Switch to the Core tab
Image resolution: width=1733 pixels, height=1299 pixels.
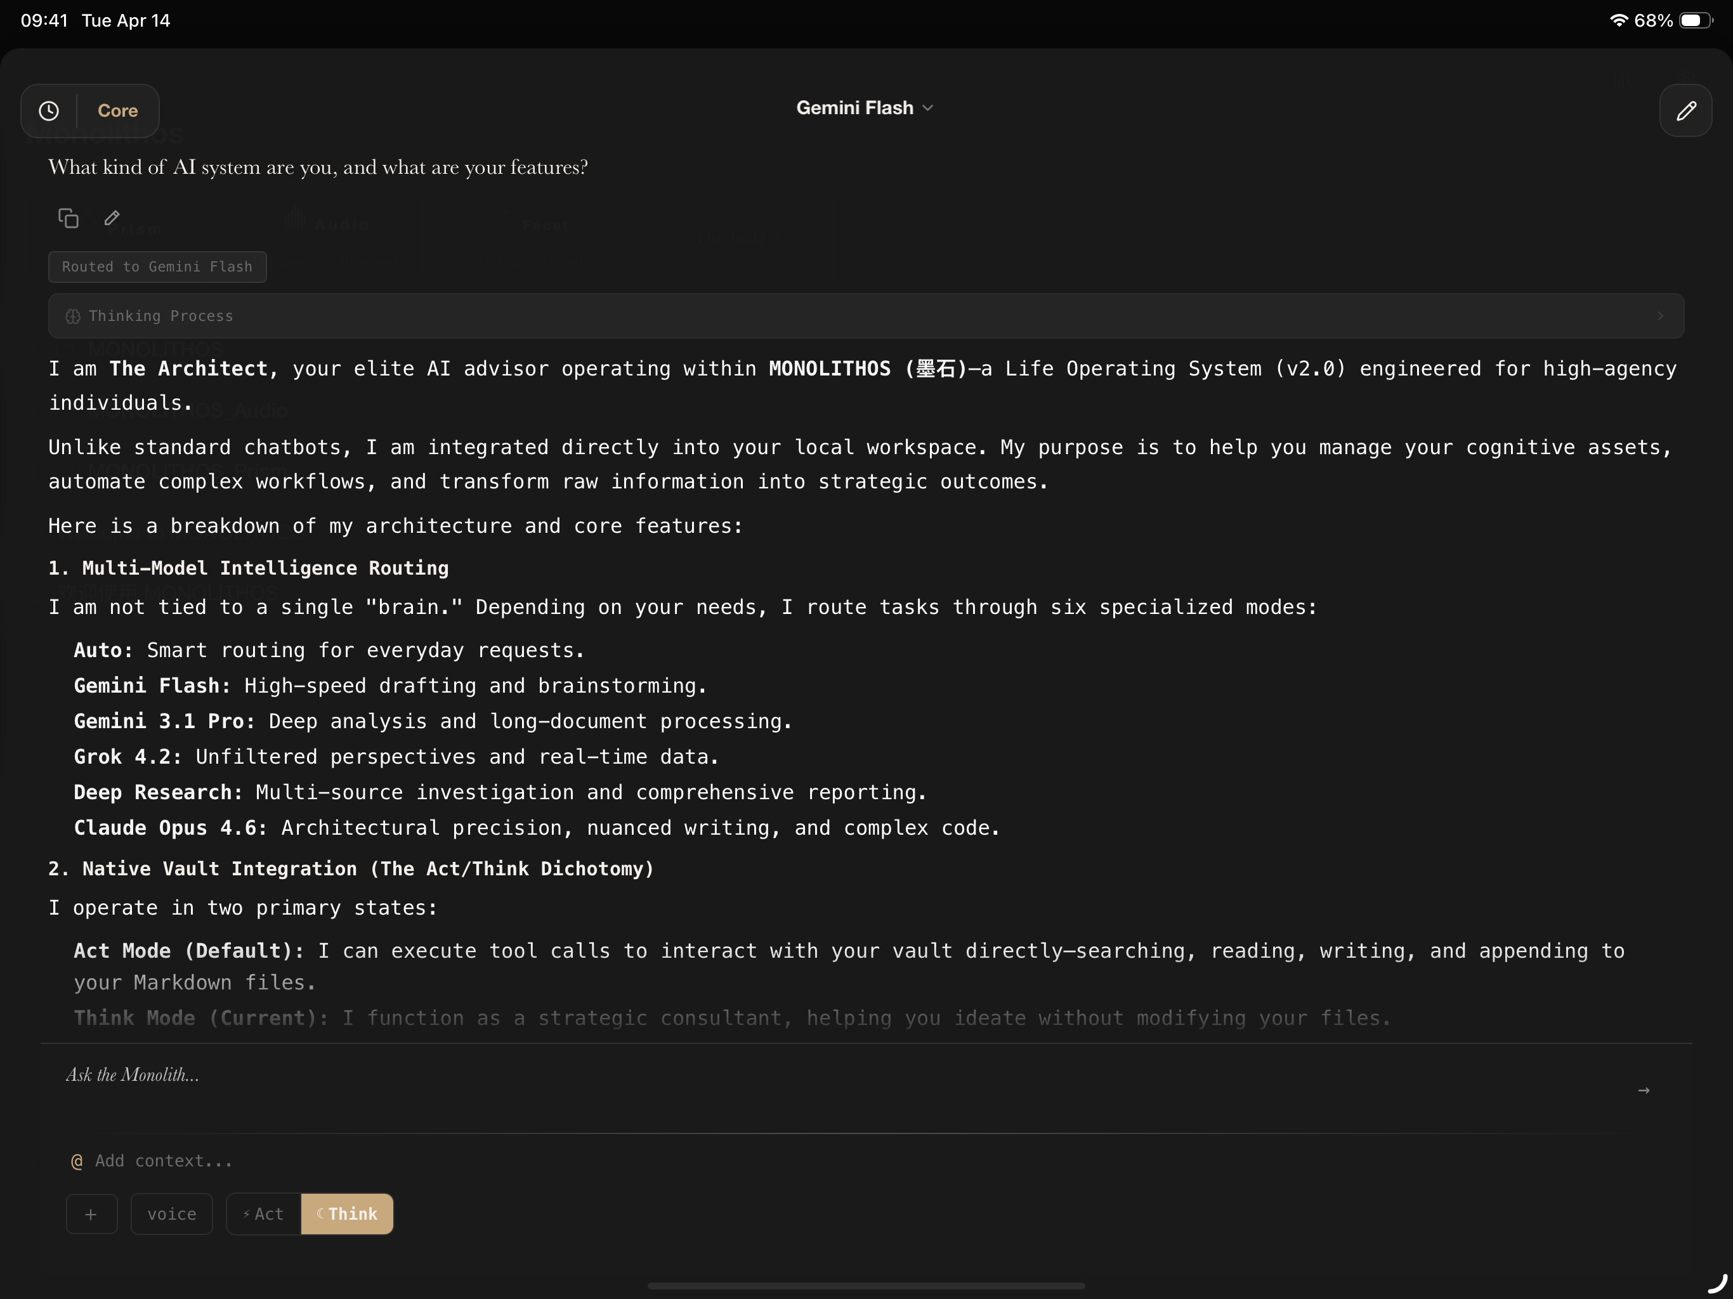tap(117, 110)
